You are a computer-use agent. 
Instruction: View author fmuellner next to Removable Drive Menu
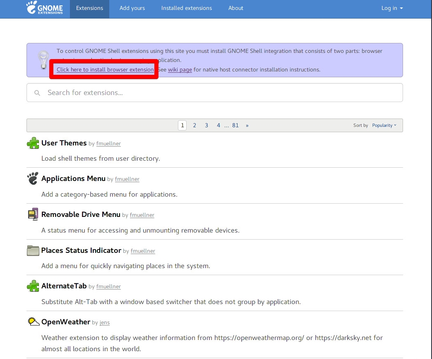click(142, 215)
